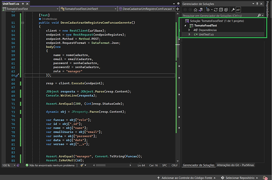272x180 pixels.
Task: Collapse all items in solution tree icon
Action: pyautogui.click(x=221, y=10)
